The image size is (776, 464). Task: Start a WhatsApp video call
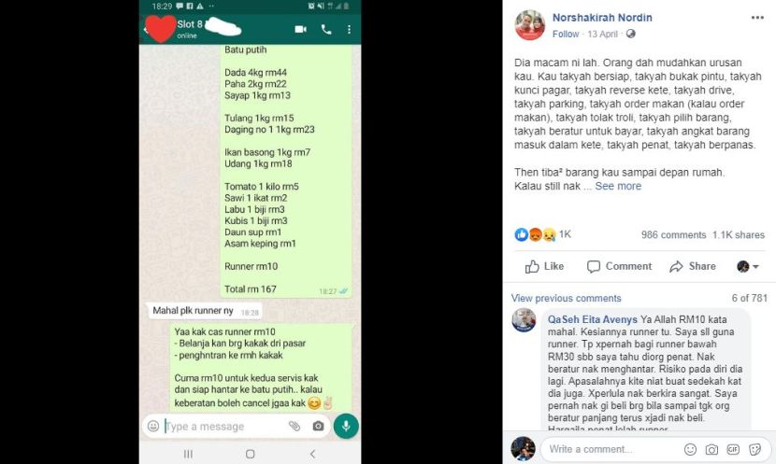(300, 30)
